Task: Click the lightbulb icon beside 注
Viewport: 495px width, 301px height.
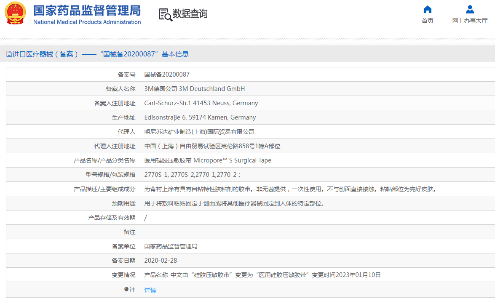Action: point(126,290)
